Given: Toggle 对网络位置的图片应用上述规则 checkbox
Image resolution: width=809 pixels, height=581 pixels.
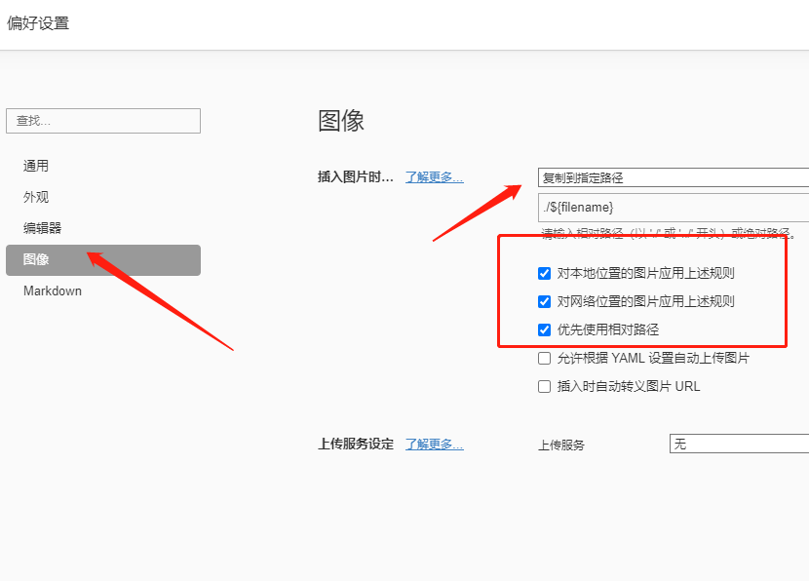Looking at the screenshot, I should point(545,301).
